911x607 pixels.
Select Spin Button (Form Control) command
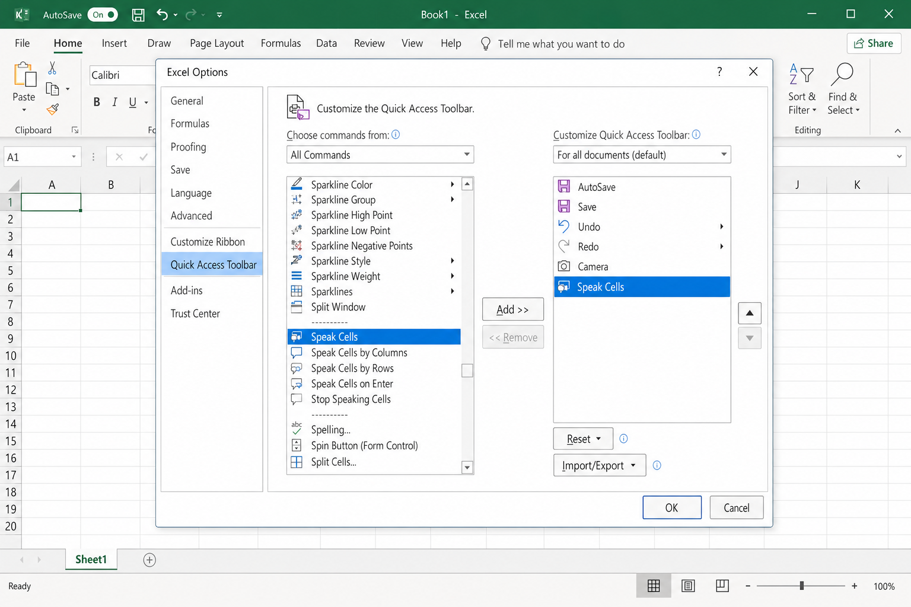click(374, 446)
